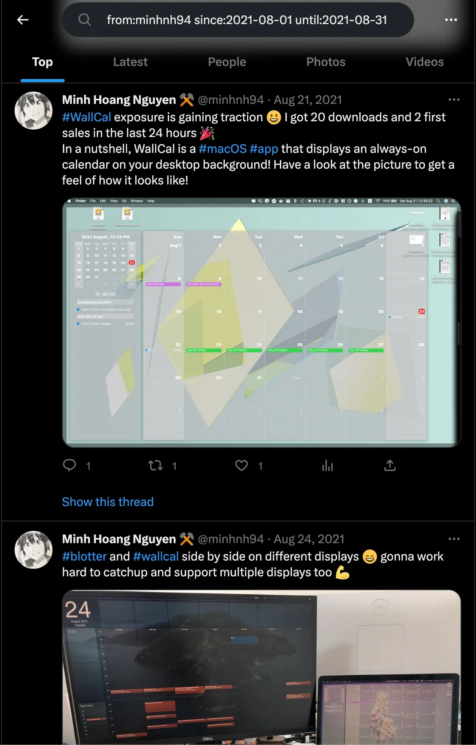476x745 pixels.
Task: Share the Aug 21 tweet
Action: coord(390,466)
